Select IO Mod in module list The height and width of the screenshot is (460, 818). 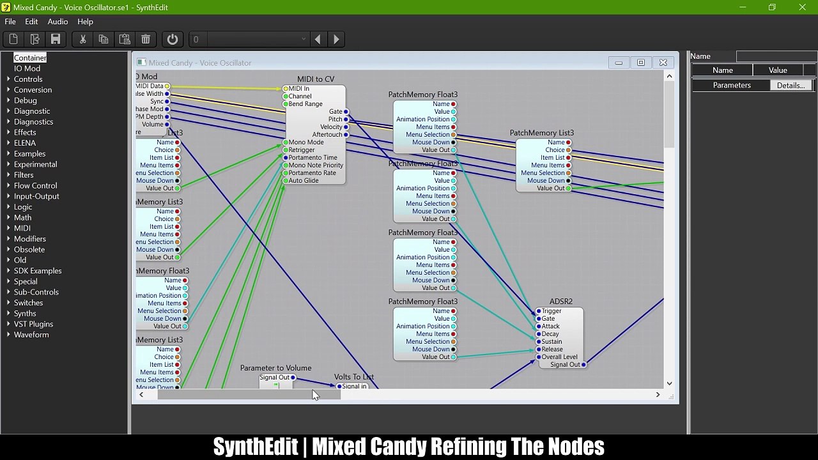tap(27, 68)
